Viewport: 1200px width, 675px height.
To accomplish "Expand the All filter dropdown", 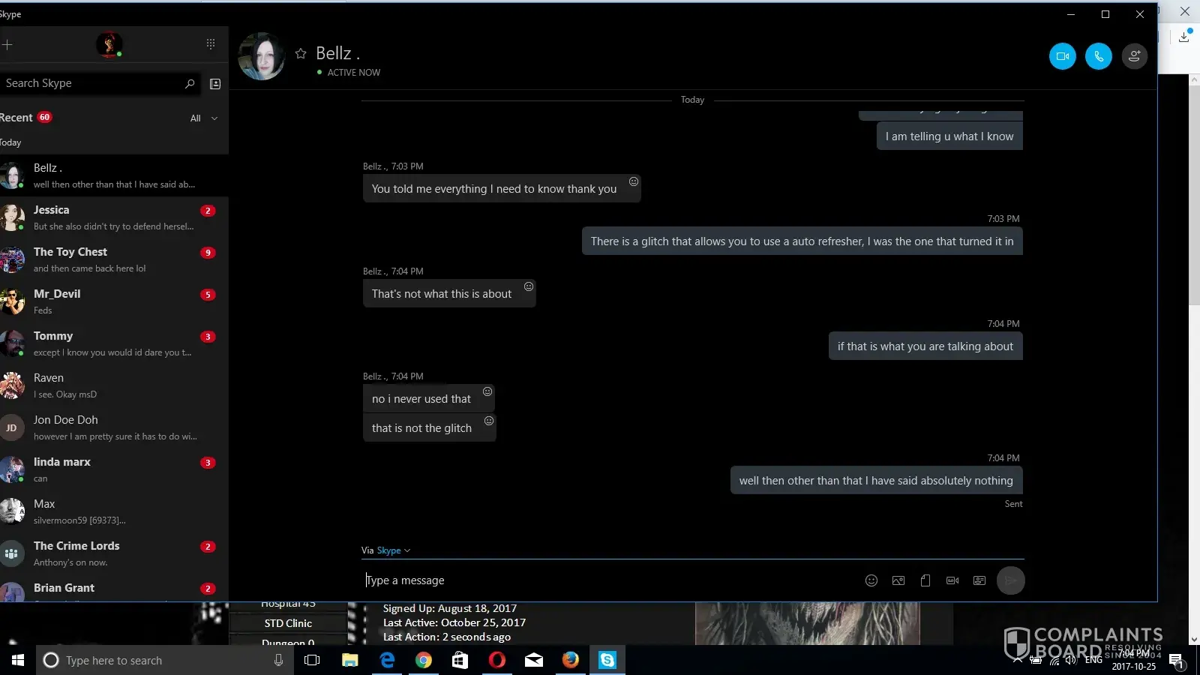I will pyautogui.click(x=204, y=118).
